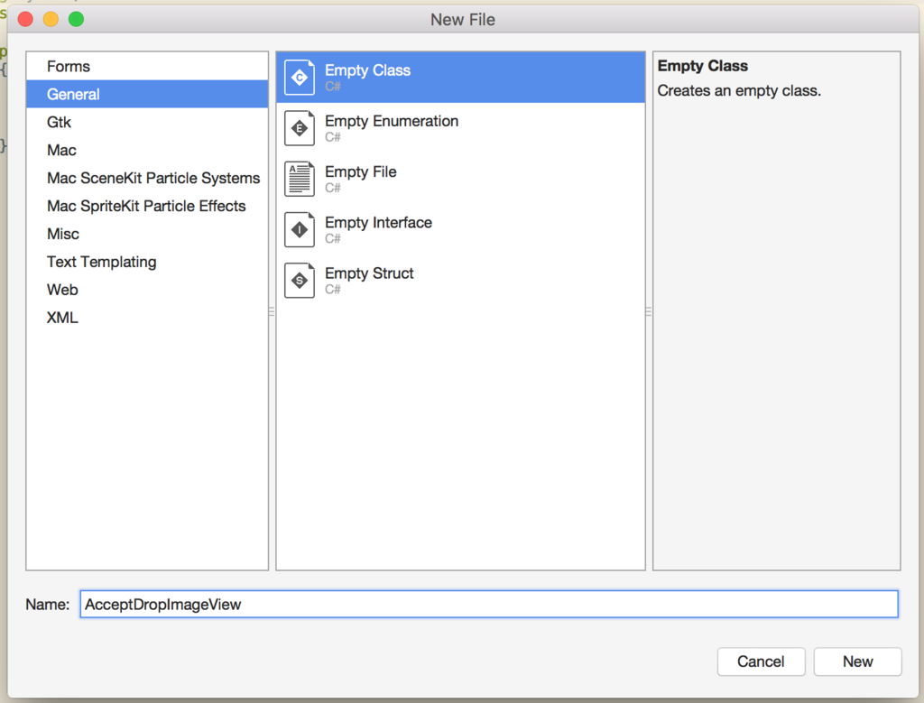Minimize the New File window
The height and width of the screenshot is (703, 924).
point(51,20)
